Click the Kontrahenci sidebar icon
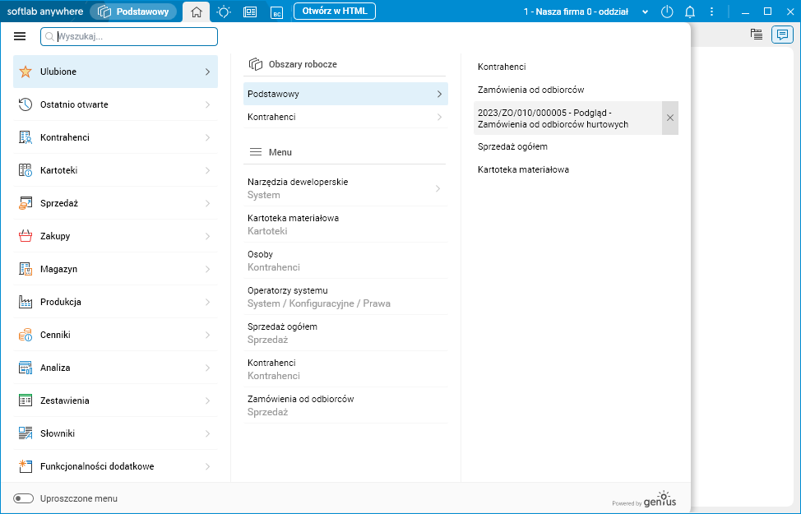The height and width of the screenshot is (514, 801). [x=25, y=137]
